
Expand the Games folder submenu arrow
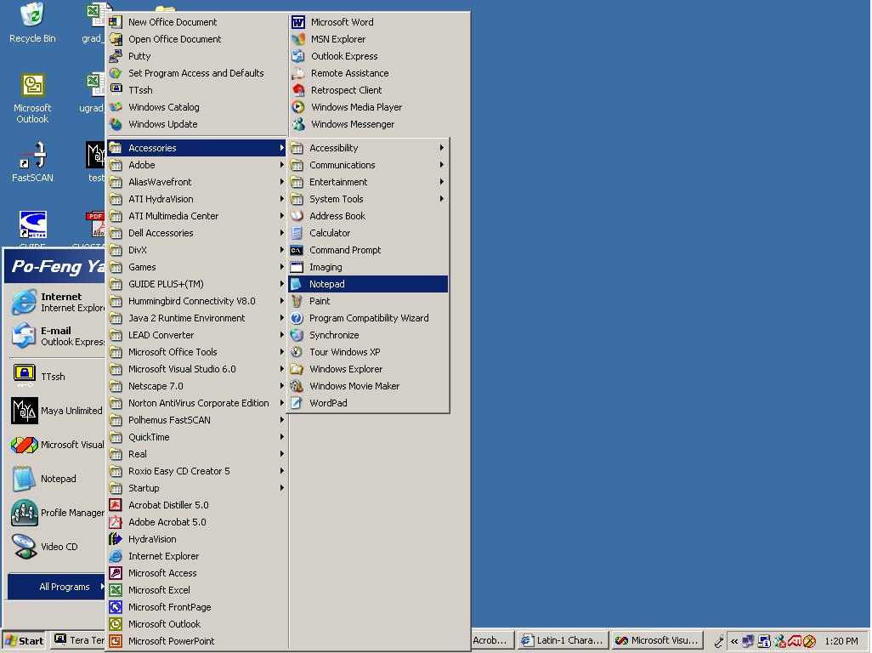[x=282, y=267]
